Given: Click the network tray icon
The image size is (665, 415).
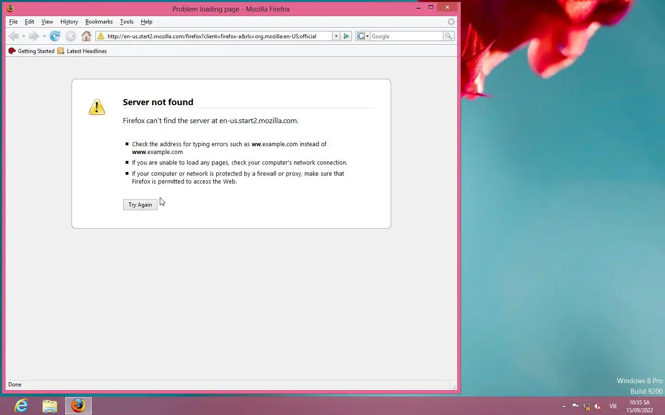Looking at the screenshot, I should [x=586, y=406].
